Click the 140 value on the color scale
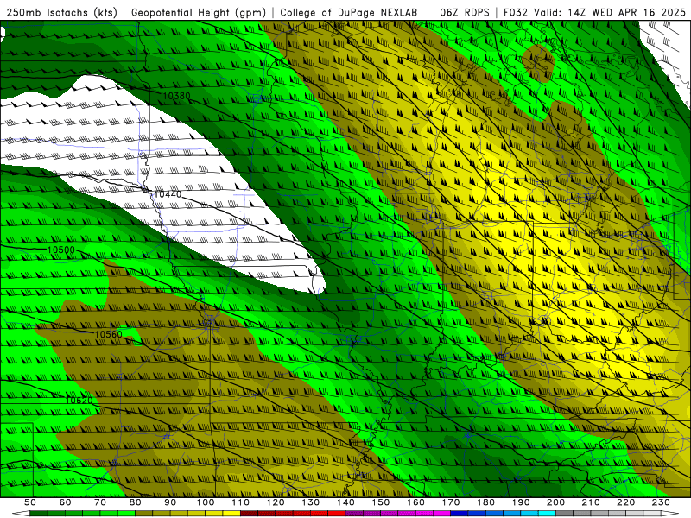The height and width of the screenshot is (518, 691). point(345,502)
